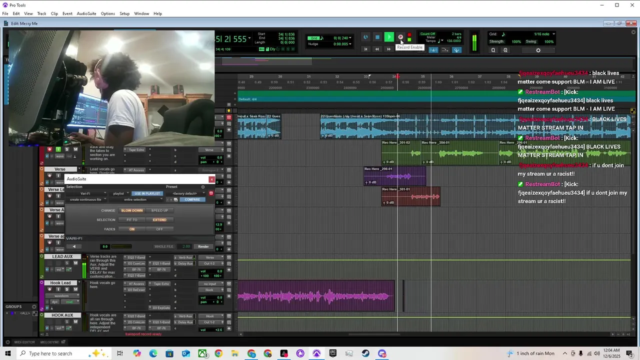The image size is (640, 360).
Task: Click the Task View taskbar icon
Action: point(120,353)
